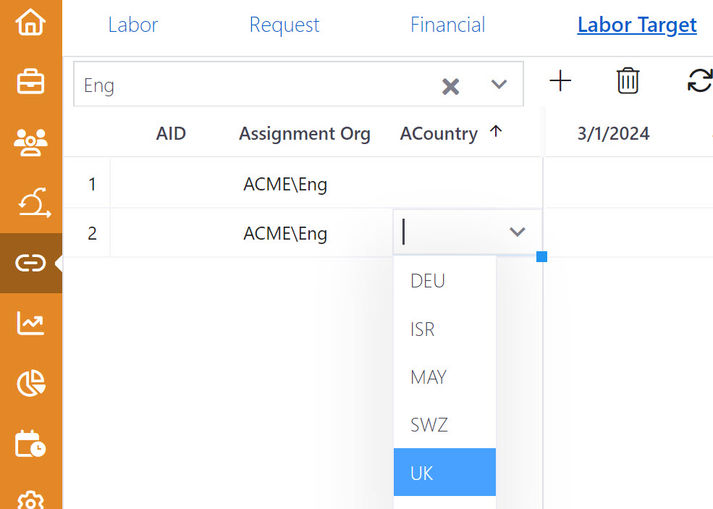Add a new row using the plus icon
Screen dimensions: 713x509
[x=560, y=81]
